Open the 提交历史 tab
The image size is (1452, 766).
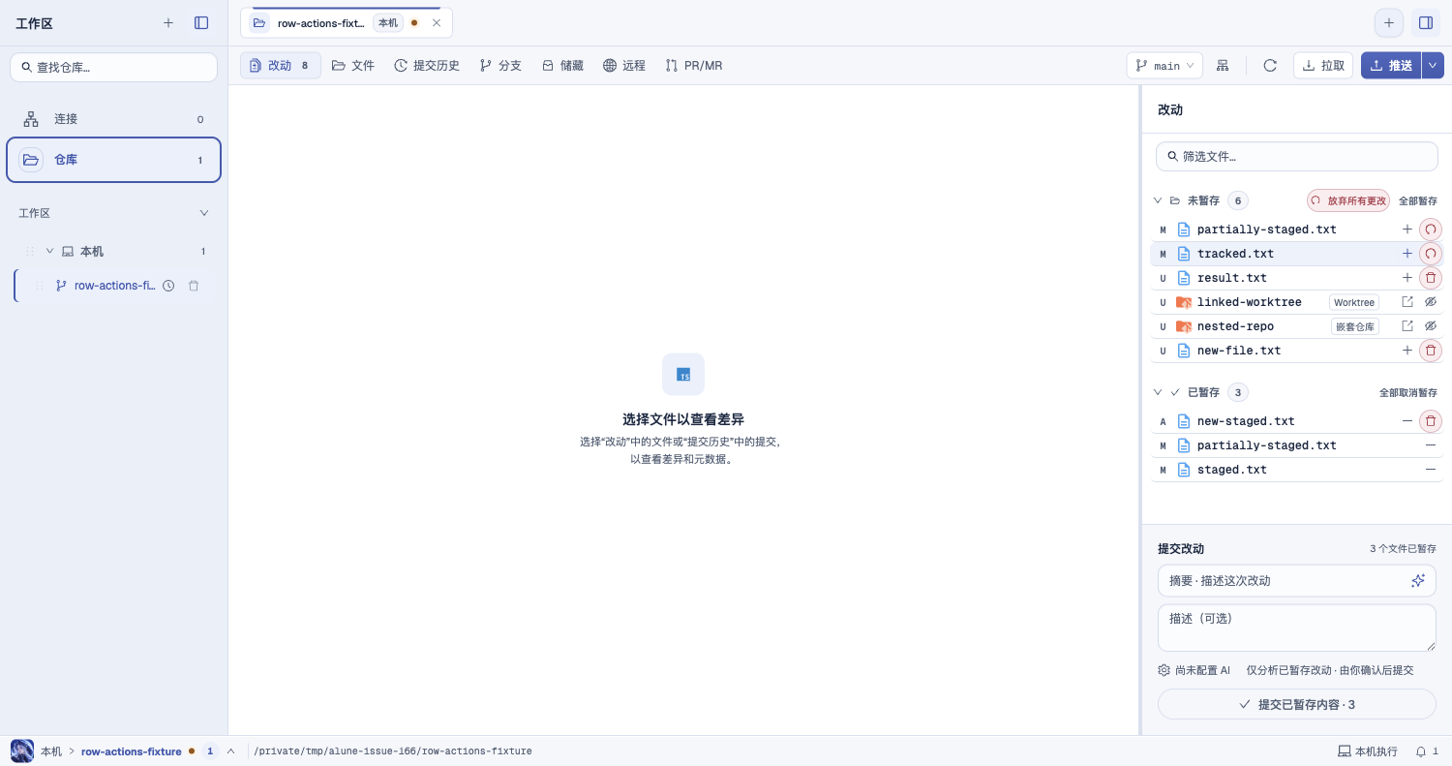pyautogui.click(x=427, y=66)
